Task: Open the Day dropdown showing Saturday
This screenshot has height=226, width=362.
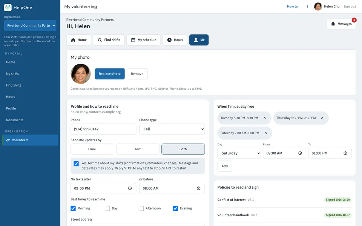Action: [x=239, y=153]
